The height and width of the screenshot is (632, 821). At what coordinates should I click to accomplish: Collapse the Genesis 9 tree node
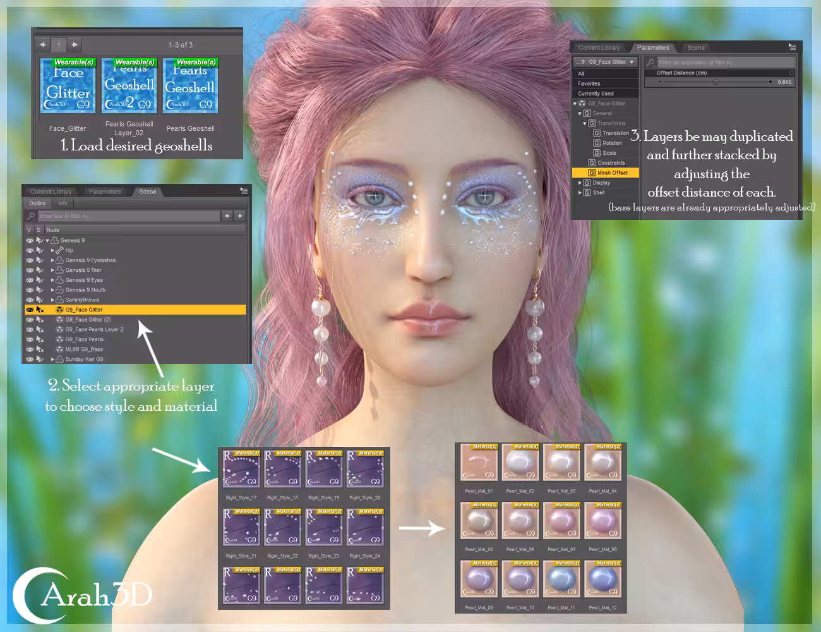click(47, 241)
